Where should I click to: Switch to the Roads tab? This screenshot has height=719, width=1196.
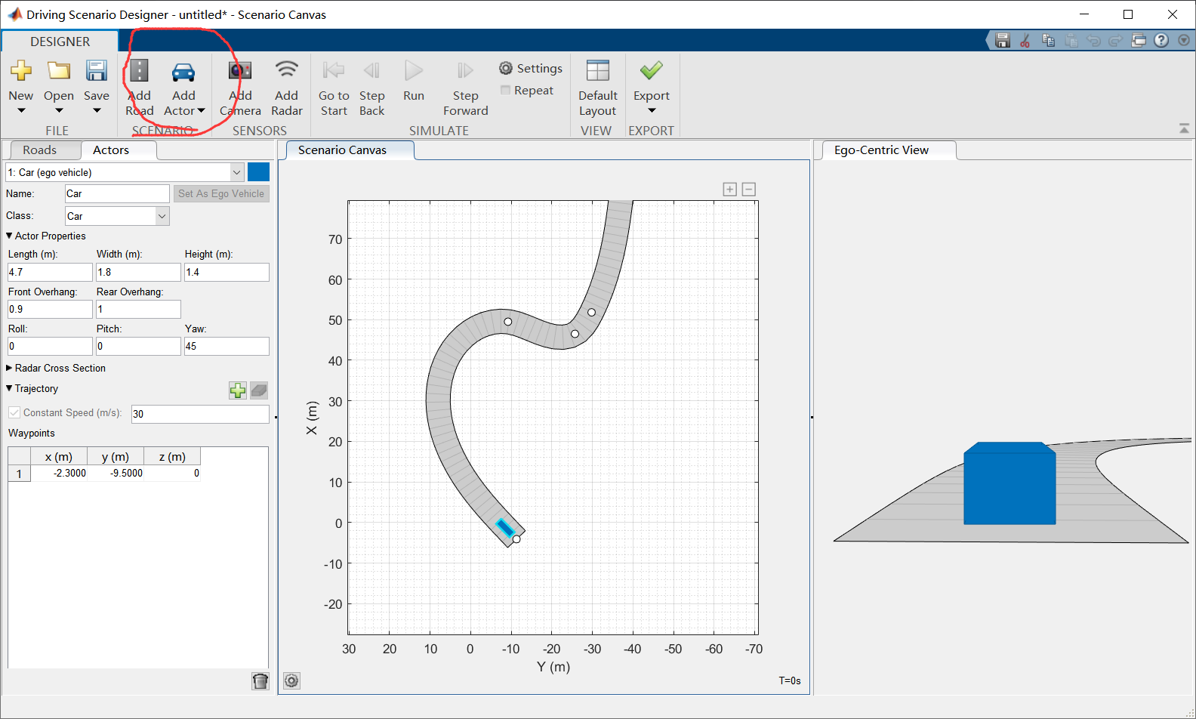pos(40,150)
